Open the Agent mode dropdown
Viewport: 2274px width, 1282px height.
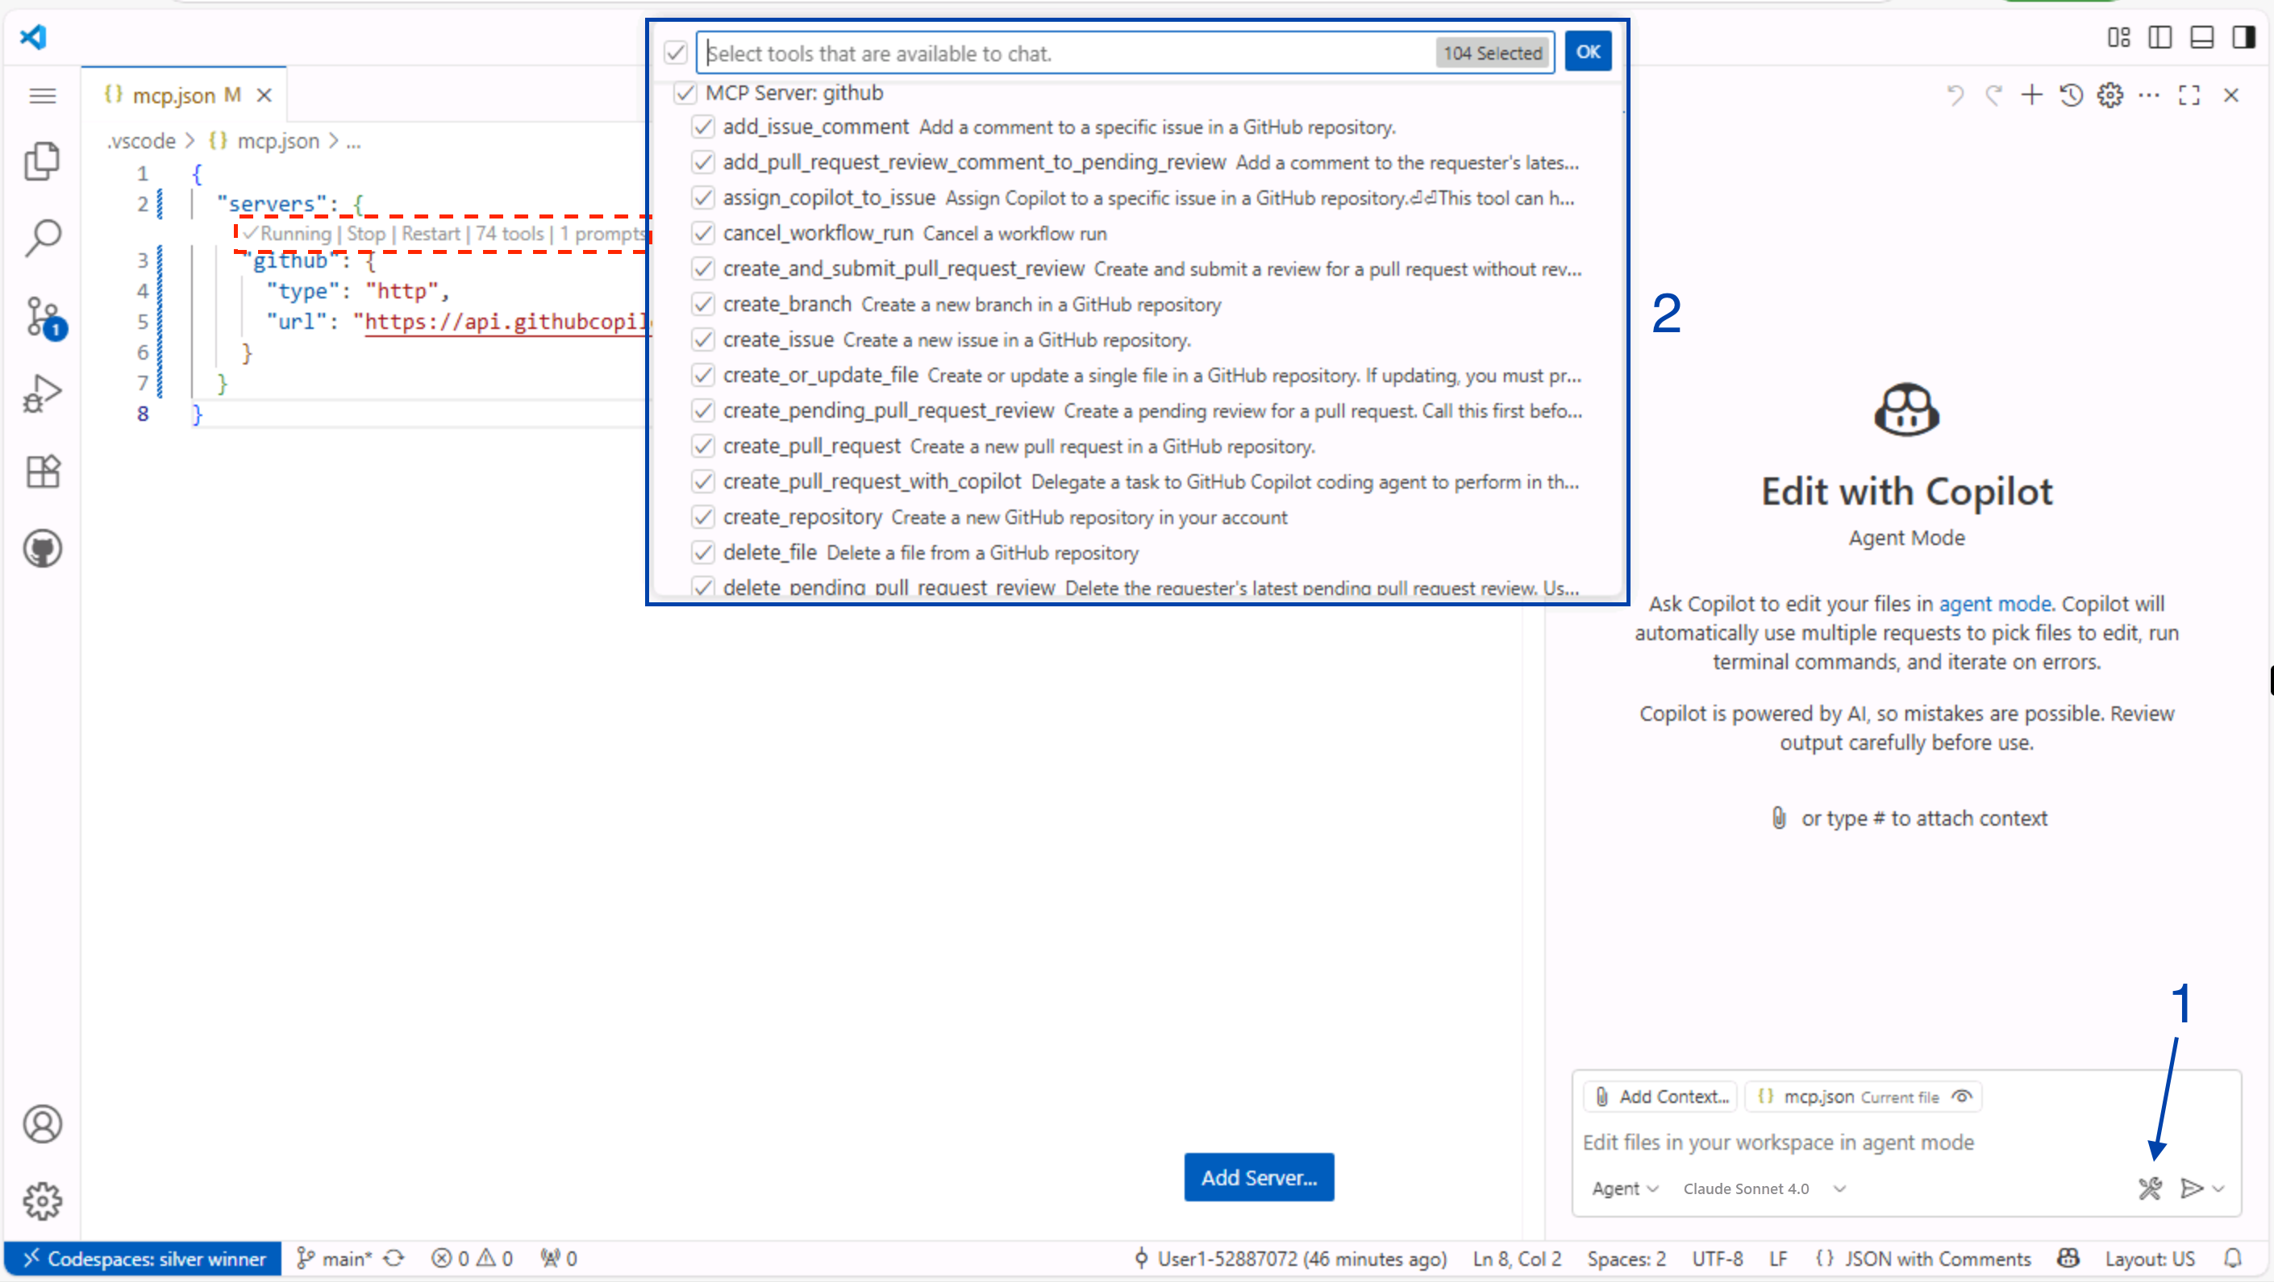point(1624,1188)
